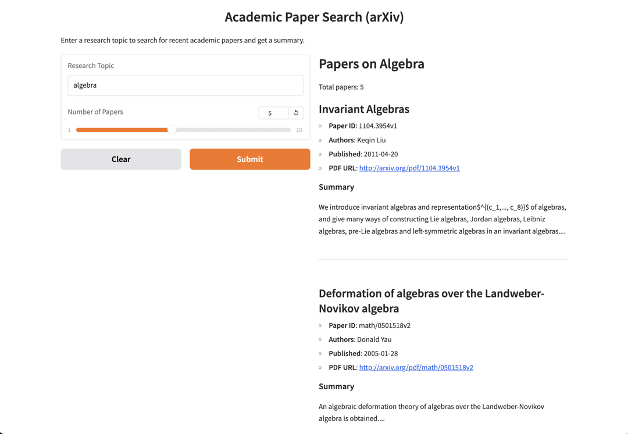Select the Invariant Algebras paper heading
Screen dimensions: 628x434
click(x=364, y=109)
